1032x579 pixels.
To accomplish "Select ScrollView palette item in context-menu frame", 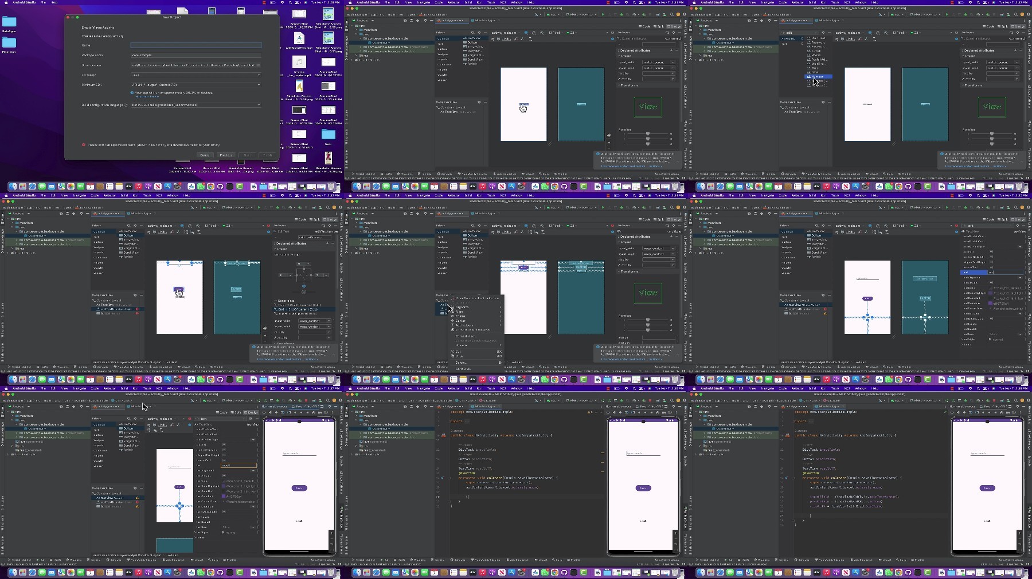I will [474, 253].
